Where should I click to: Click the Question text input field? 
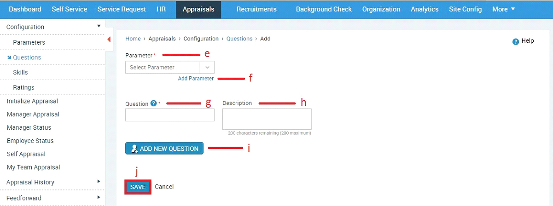(170, 115)
